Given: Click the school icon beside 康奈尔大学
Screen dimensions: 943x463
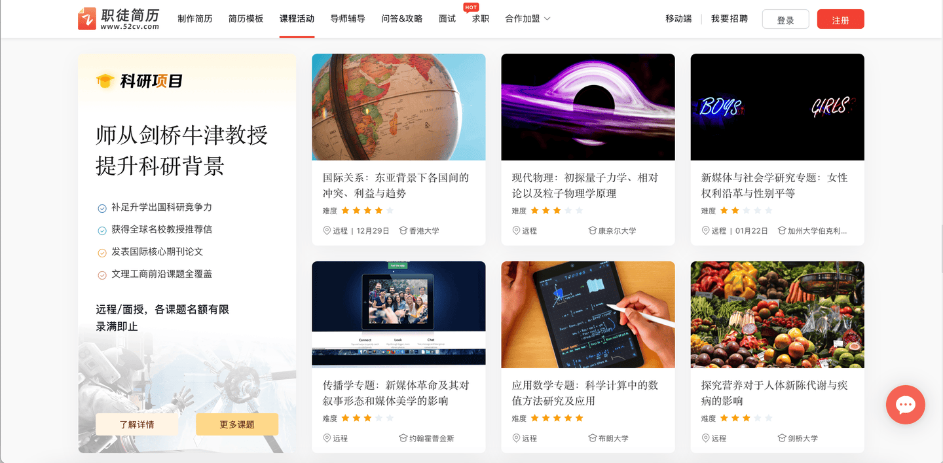Looking at the screenshot, I should pyautogui.click(x=593, y=231).
